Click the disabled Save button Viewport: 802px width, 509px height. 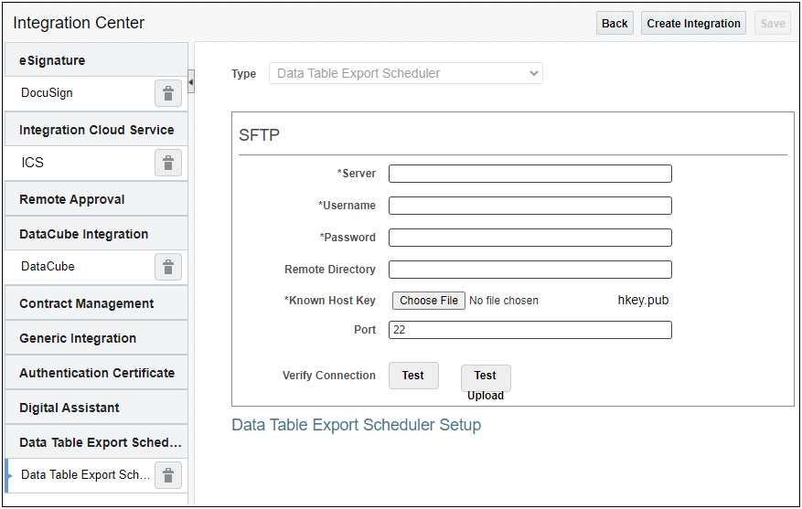(x=773, y=23)
